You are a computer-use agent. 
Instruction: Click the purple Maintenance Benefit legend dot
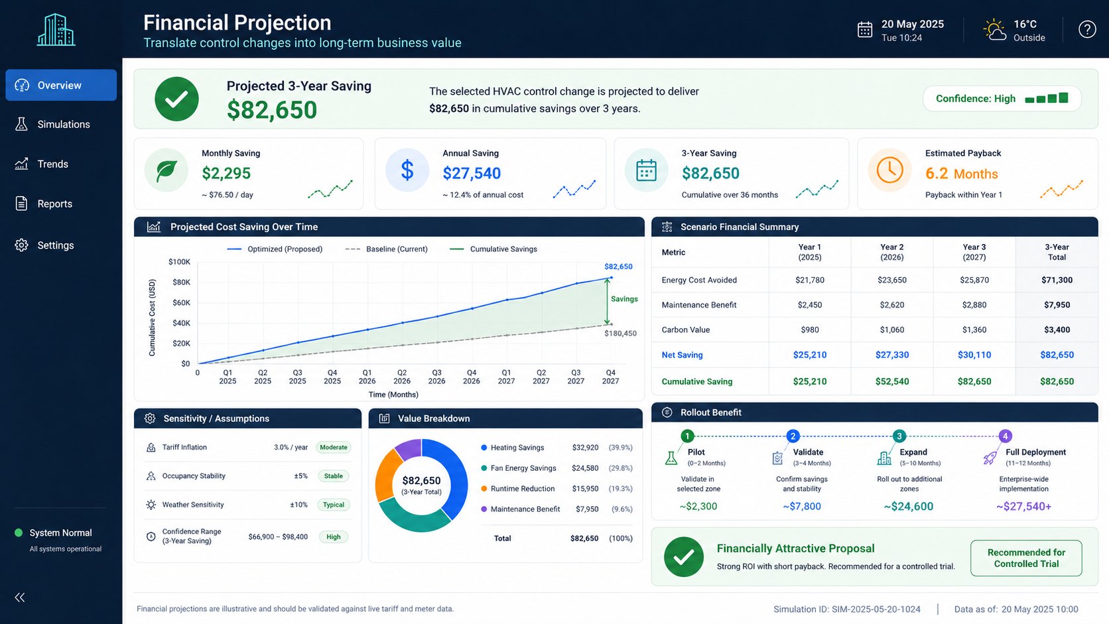(484, 509)
